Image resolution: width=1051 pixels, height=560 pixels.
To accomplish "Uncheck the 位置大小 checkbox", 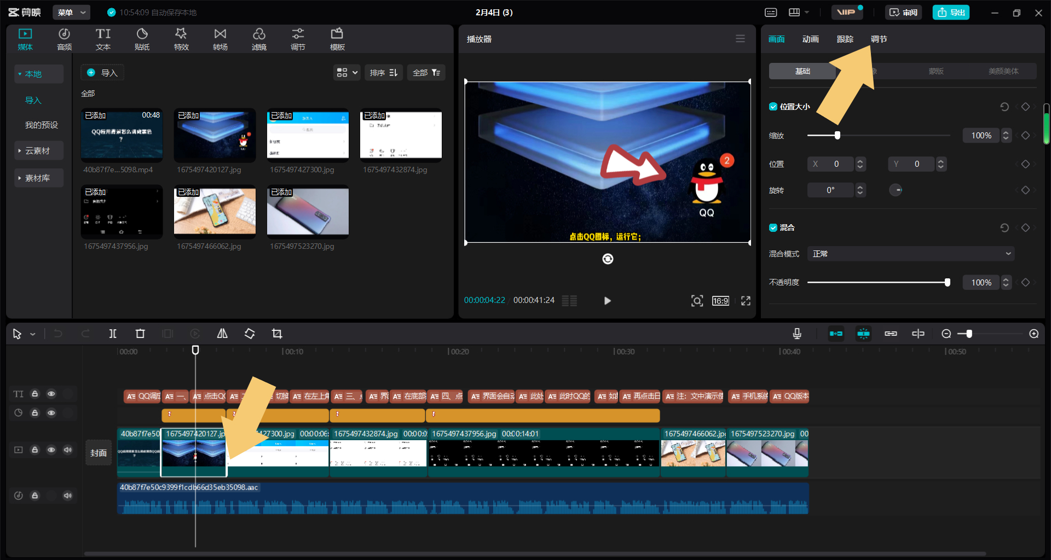I will (x=773, y=107).
